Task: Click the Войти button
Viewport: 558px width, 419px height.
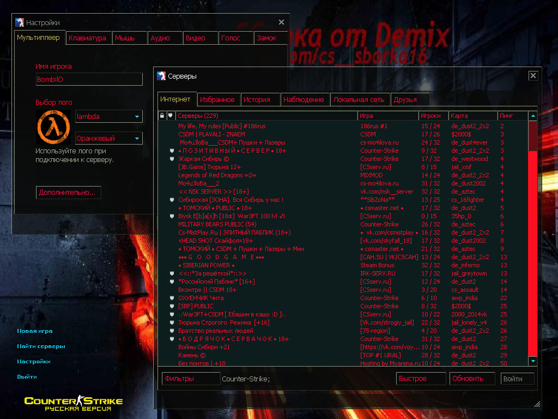Action: [x=518, y=379]
